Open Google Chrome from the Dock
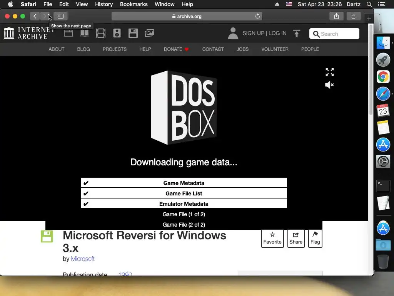 tap(383, 77)
